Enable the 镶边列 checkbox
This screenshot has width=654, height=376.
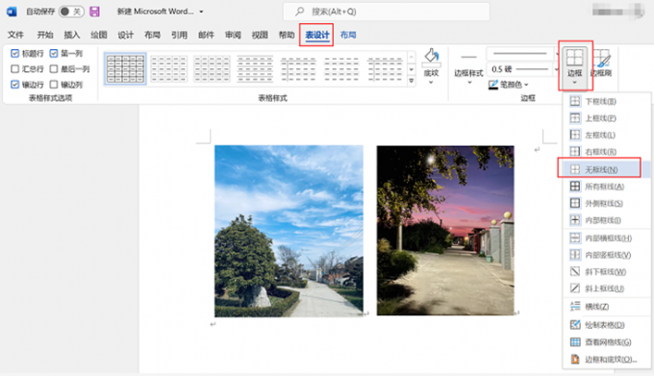54,85
